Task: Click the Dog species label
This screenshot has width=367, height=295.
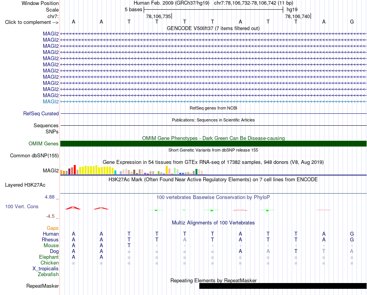Action: coord(54,251)
